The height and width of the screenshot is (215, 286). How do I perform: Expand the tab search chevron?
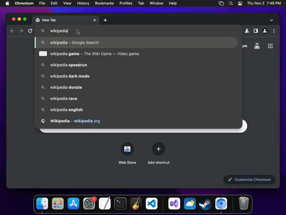point(271,20)
